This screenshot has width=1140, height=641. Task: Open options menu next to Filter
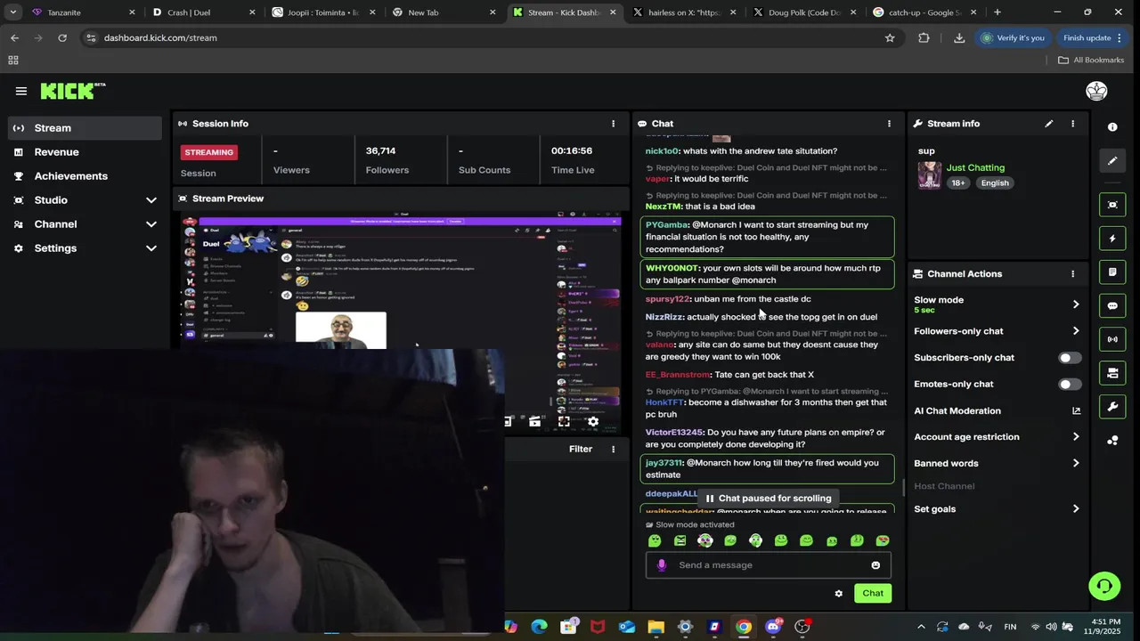(x=613, y=450)
